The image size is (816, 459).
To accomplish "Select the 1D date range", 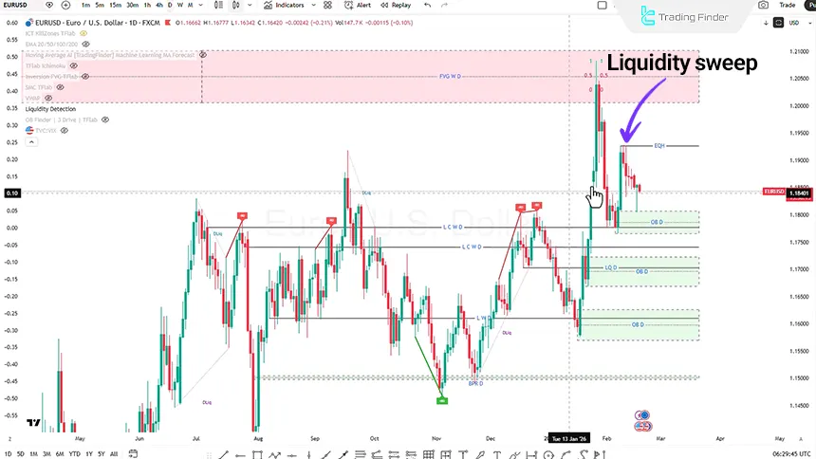I will tap(9, 454).
